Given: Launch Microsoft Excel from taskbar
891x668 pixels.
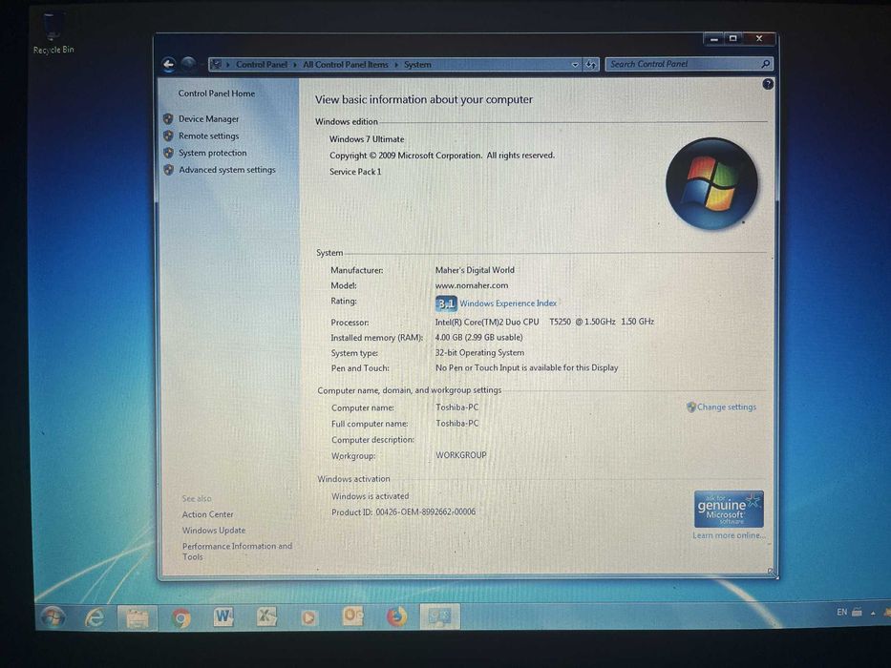Looking at the screenshot, I should (266, 616).
